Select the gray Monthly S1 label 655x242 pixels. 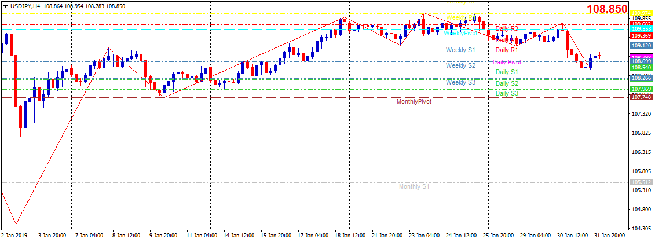[414, 186]
